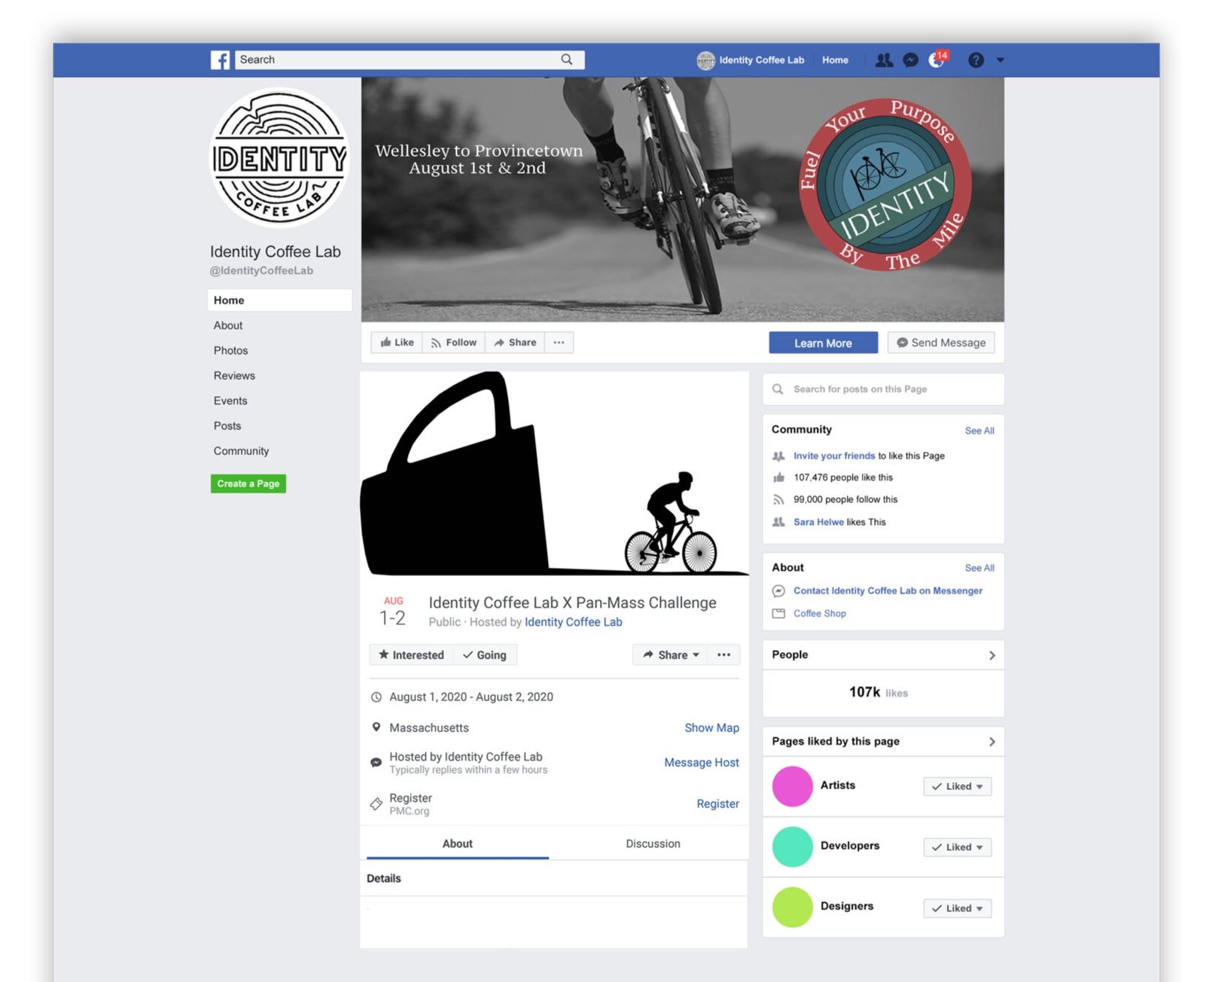Click the Coffee Shop category link
1206x982 pixels.
click(820, 614)
